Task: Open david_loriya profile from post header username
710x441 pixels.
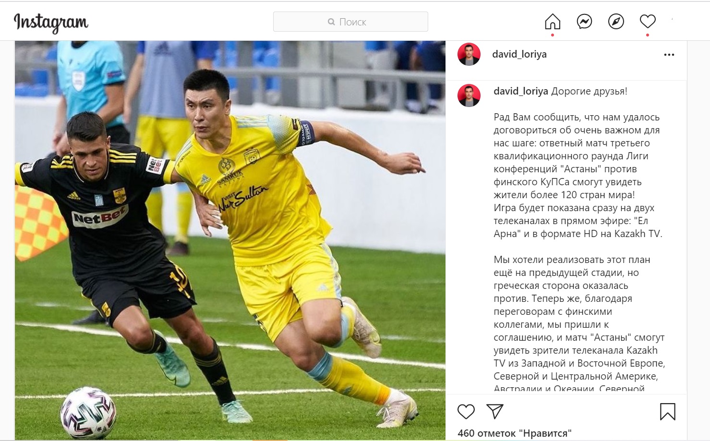Action: point(519,54)
